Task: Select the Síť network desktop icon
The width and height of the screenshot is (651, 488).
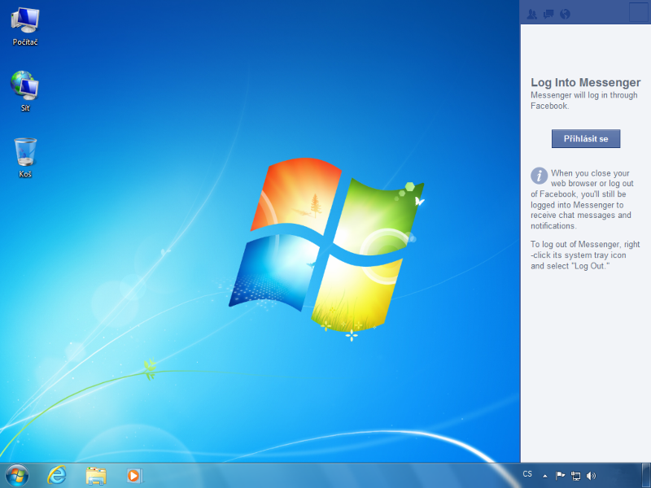Action: pyautogui.click(x=25, y=91)
